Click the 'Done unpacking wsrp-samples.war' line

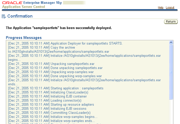tap(55, 76)
